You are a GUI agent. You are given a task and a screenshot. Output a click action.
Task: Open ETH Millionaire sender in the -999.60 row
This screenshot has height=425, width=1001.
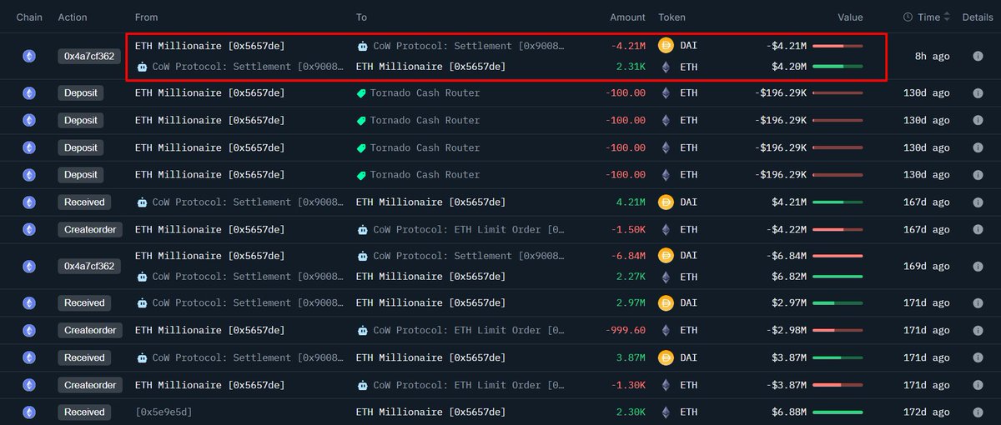tap(209, 331)
